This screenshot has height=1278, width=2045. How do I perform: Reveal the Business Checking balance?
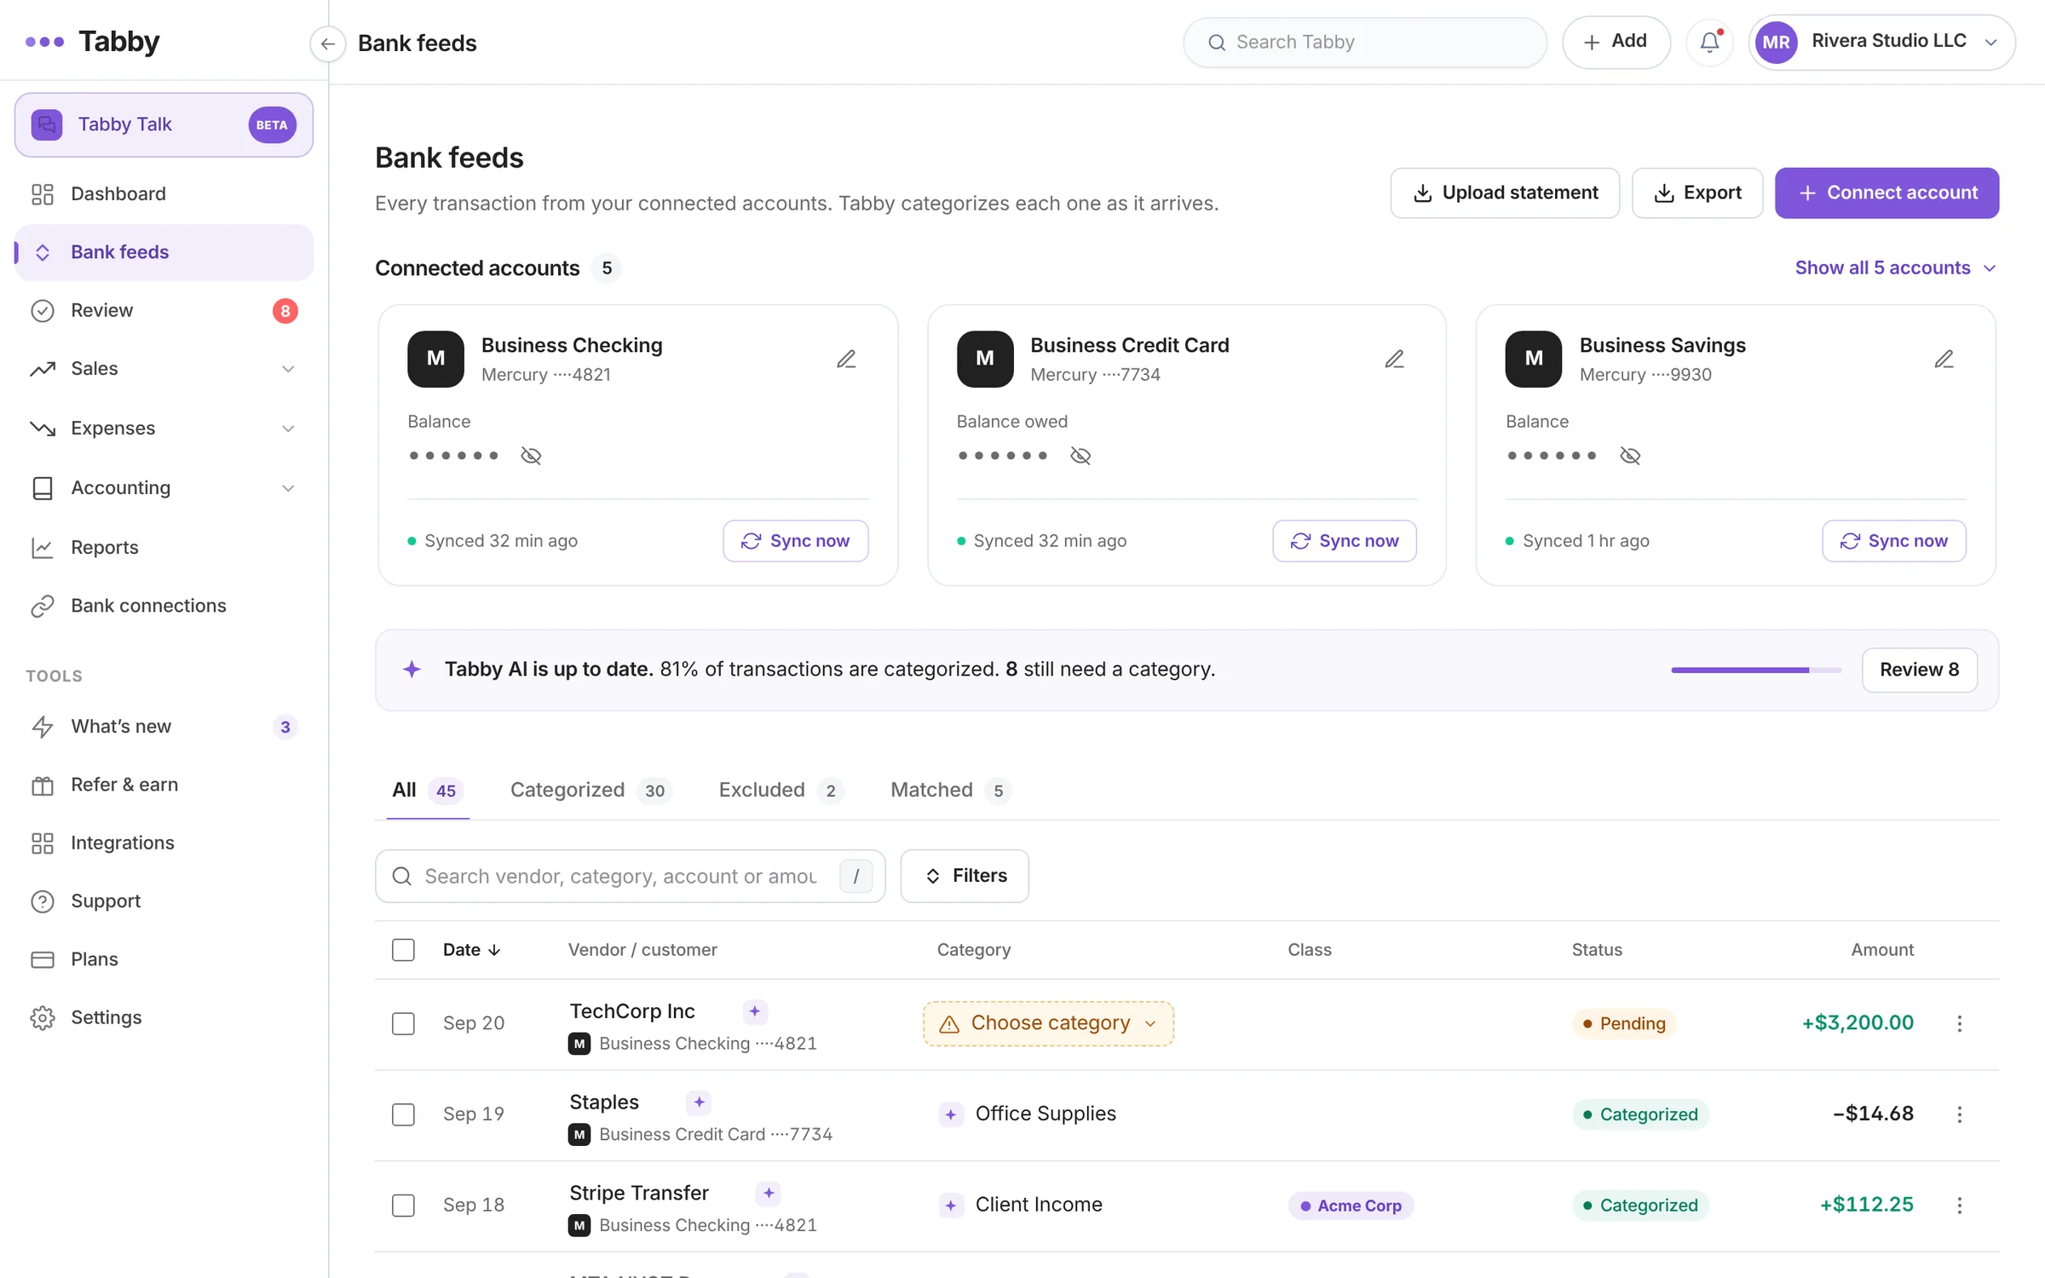531,456
